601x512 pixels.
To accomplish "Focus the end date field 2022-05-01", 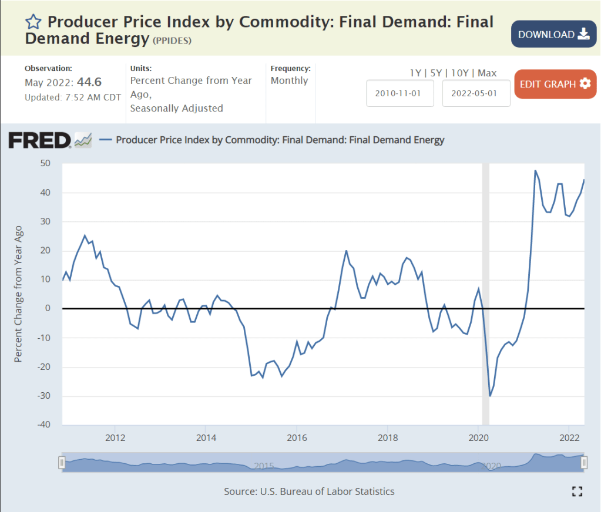I will coord(476,93).
